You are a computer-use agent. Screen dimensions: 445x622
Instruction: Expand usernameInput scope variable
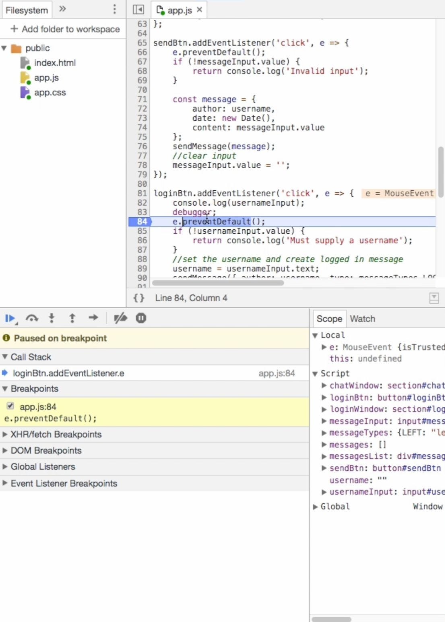[x=324, y=492]
